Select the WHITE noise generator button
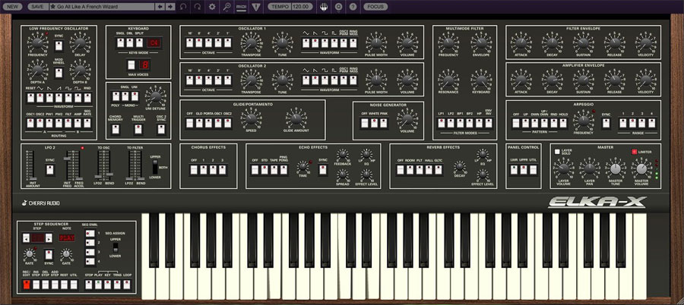The image size is (684, 305). point(374,123)
